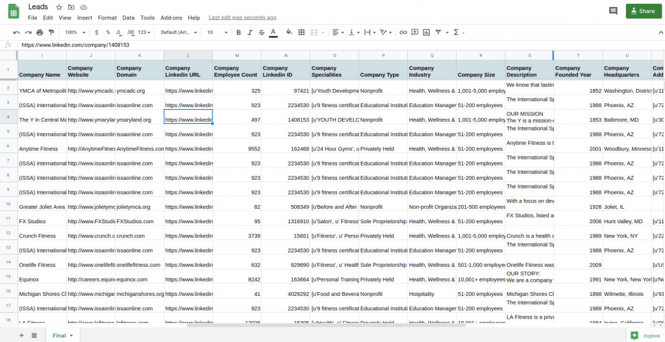Insert a chart using the toolbar icon
Viewport: 665px width, 342px height.
pyautogui.click(x=427, y=32)
